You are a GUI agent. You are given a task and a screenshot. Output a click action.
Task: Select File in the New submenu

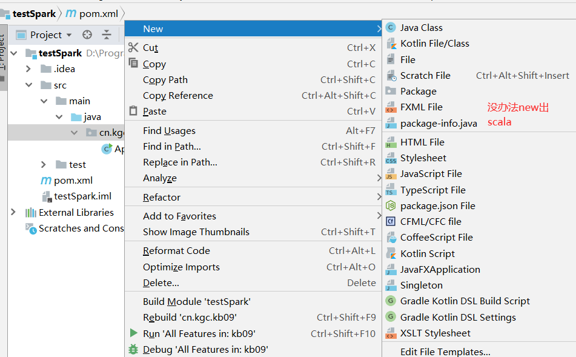click(x=479, y=59)
